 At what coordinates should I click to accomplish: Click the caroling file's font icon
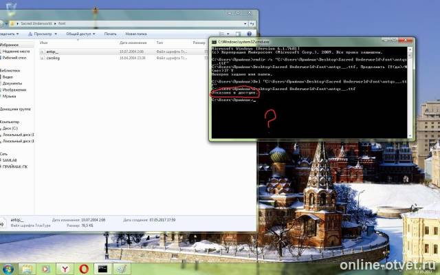coord(43,58)
